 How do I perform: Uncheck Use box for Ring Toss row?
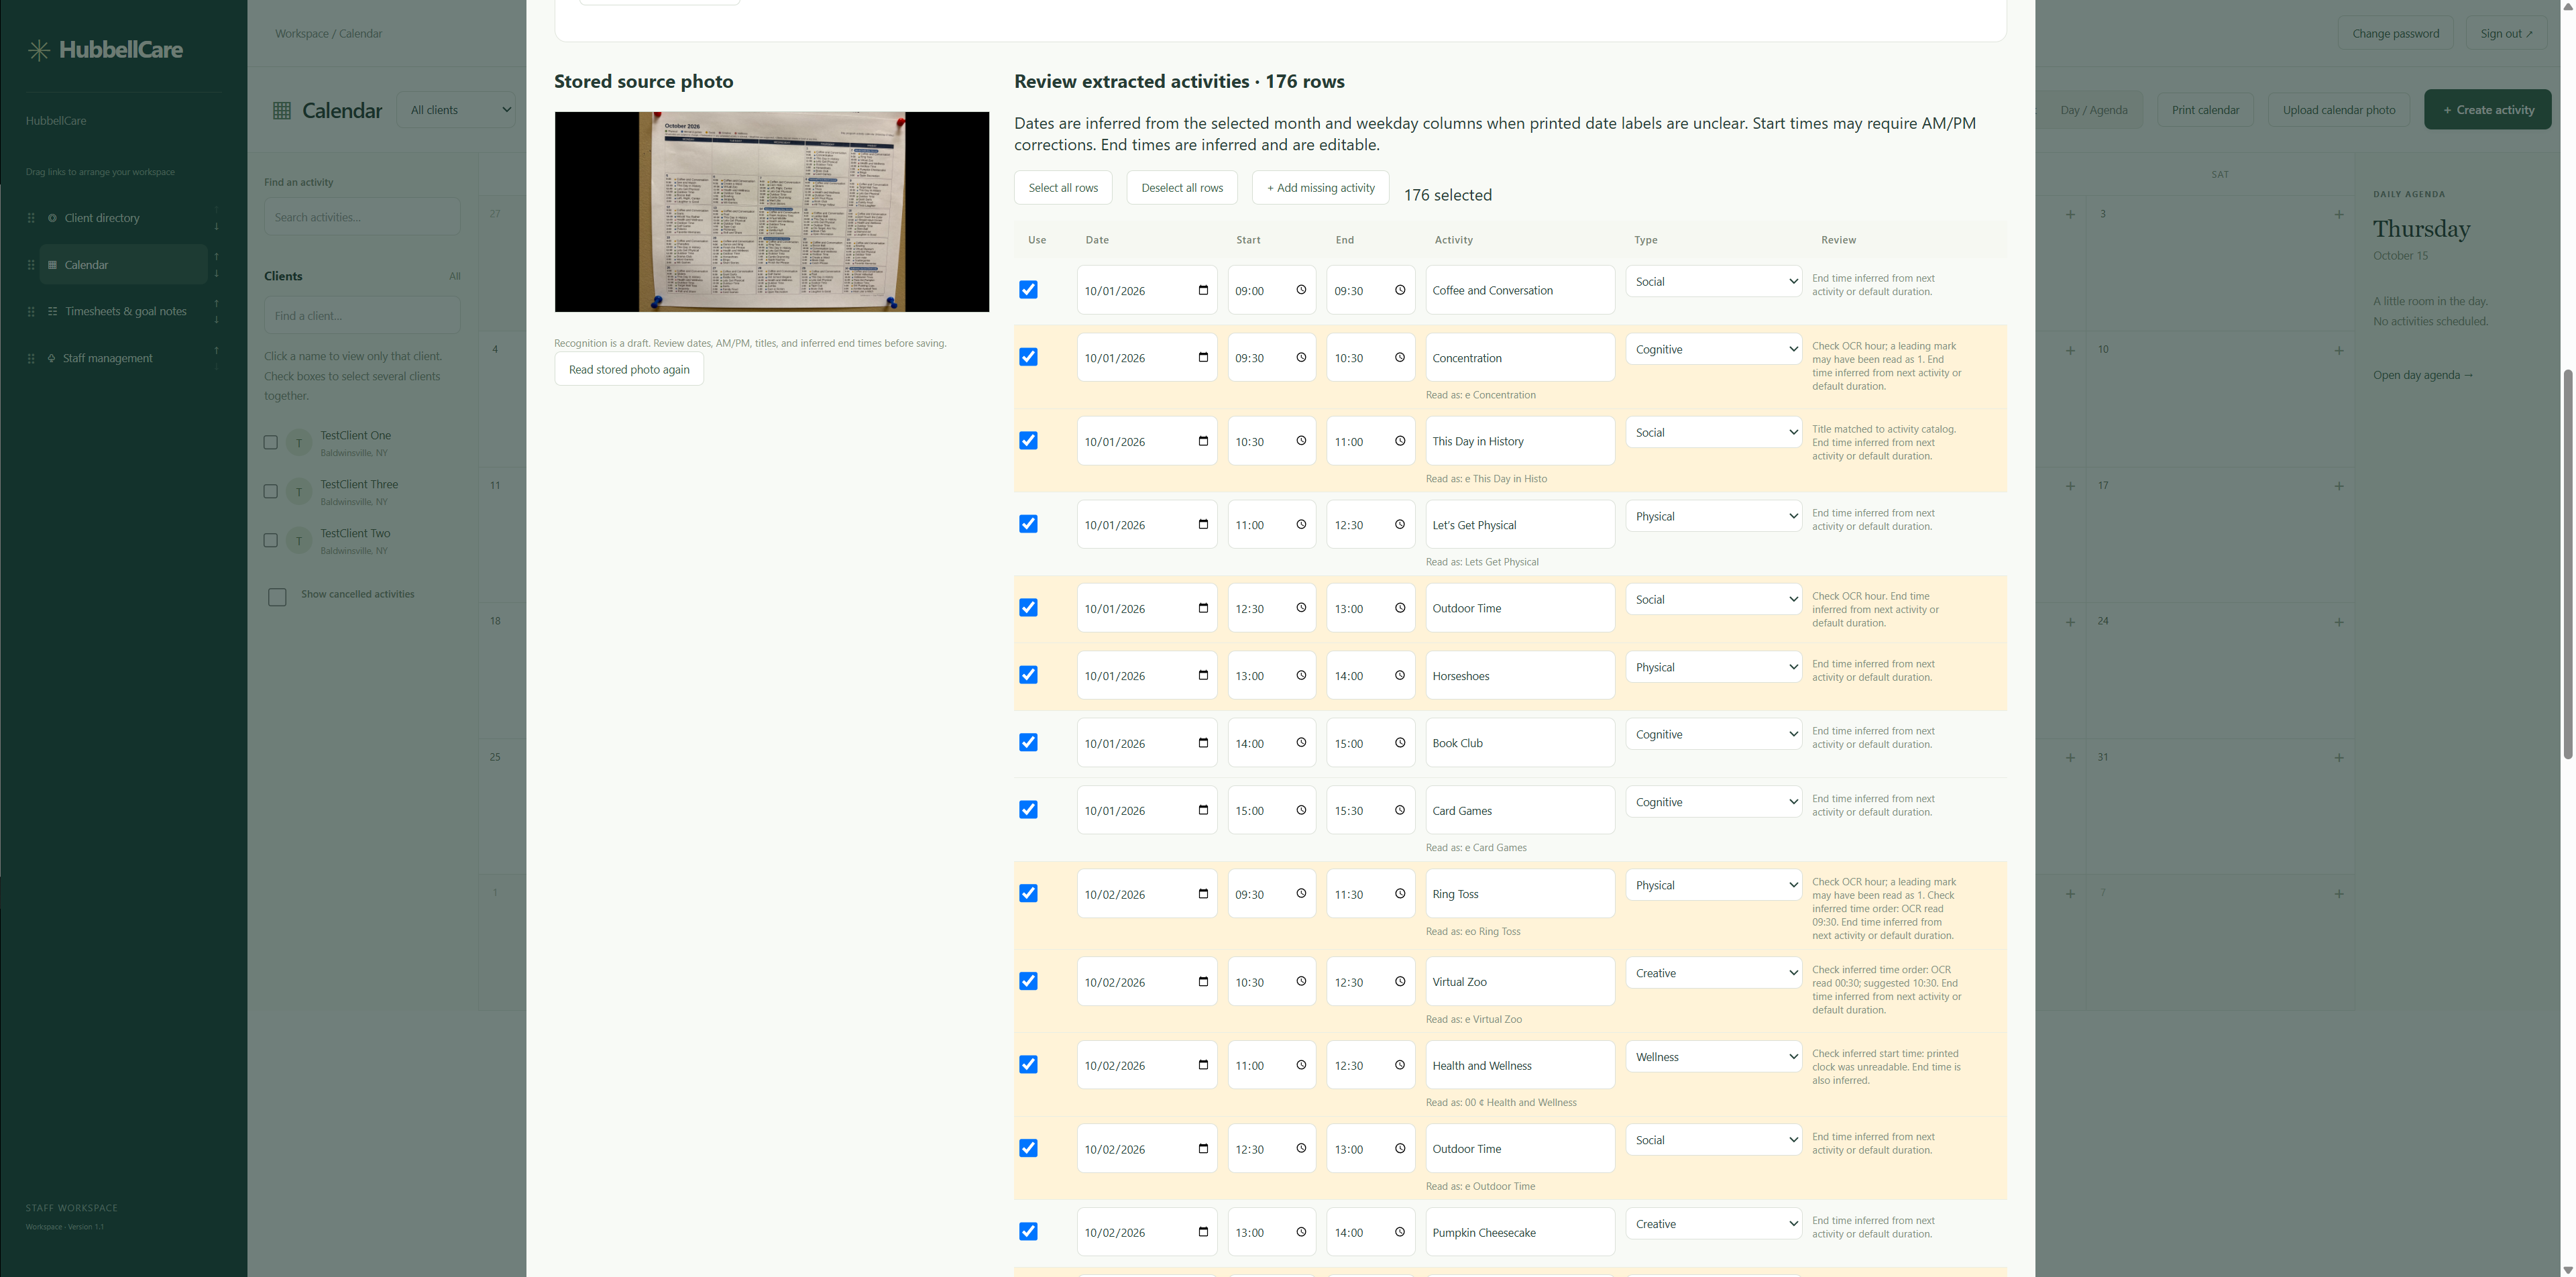pos(1028,894)
